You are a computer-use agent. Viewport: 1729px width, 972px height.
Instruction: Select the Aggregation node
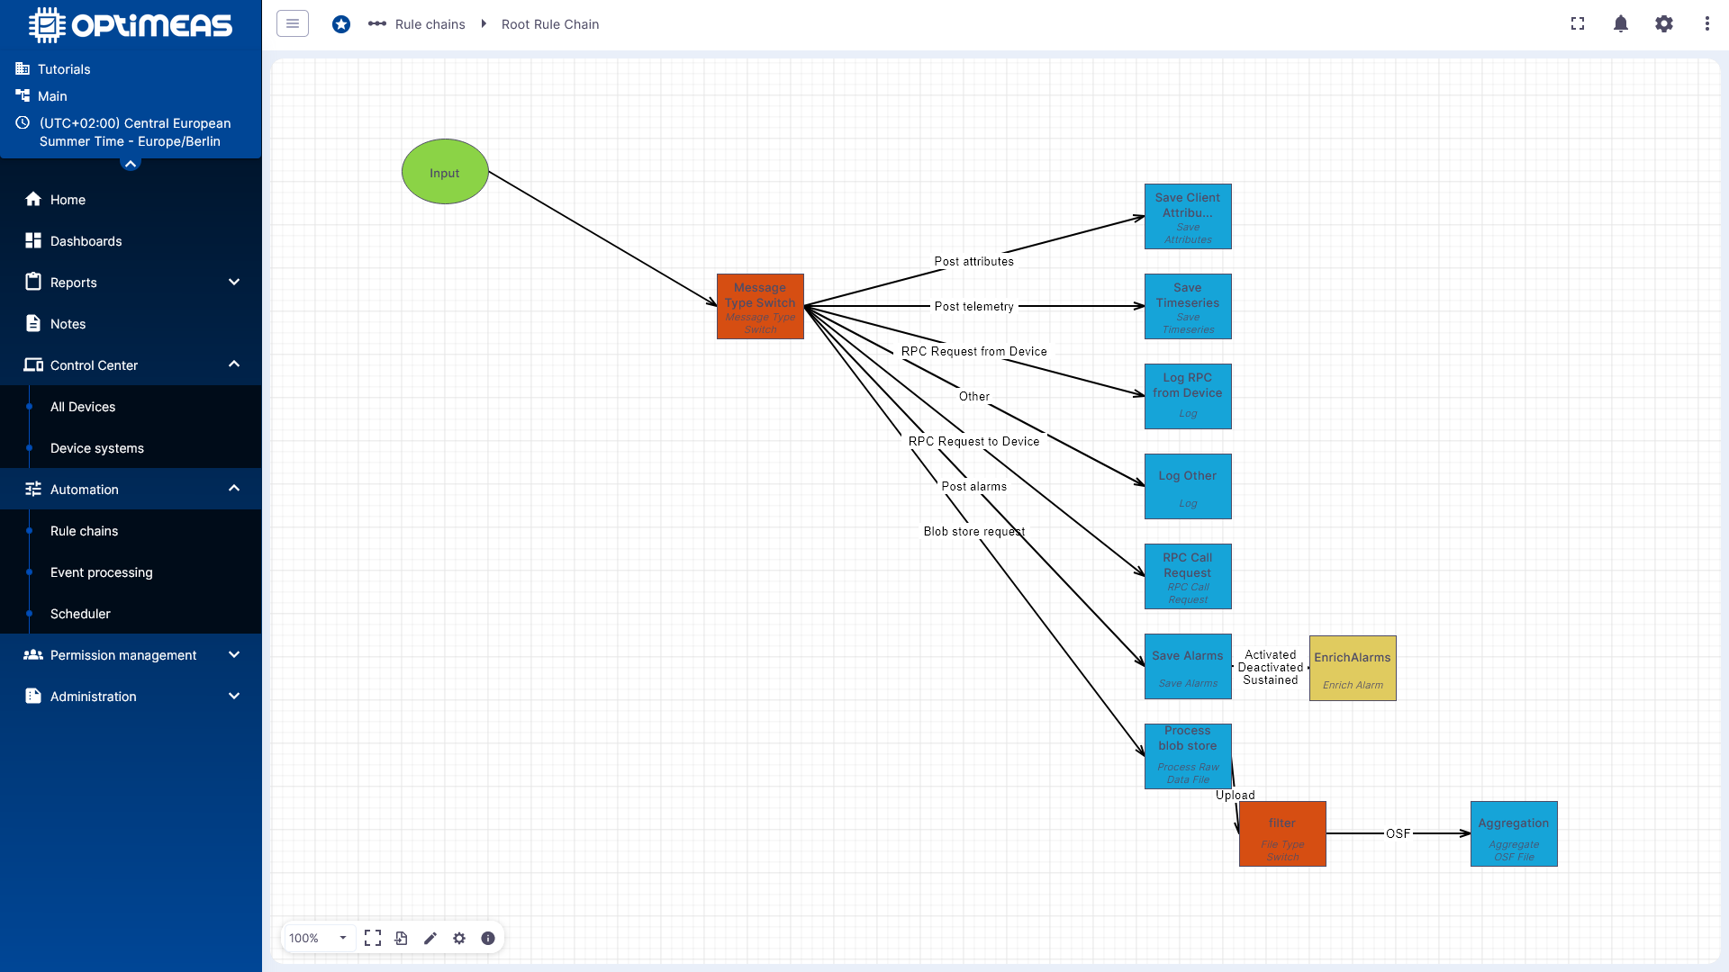pos(1514,834)
